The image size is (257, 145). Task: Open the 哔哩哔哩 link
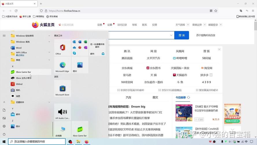pyautogui.click(x=180, y=58)
